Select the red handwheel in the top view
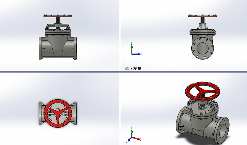247x145 pixels. pos(58,113)
